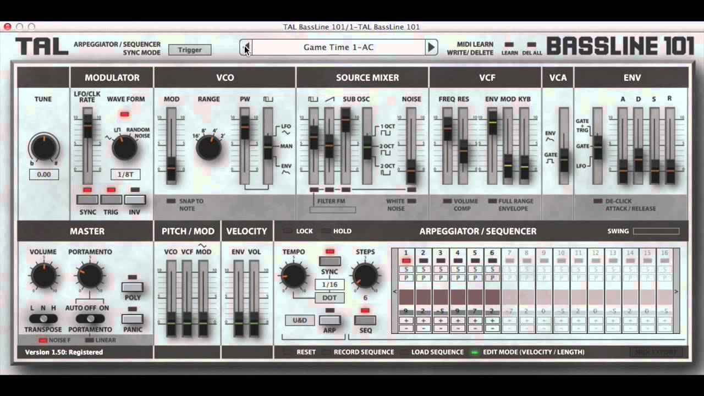Load the previous preset with the left arrow
The image size is (704, 396).
(246, 47)
